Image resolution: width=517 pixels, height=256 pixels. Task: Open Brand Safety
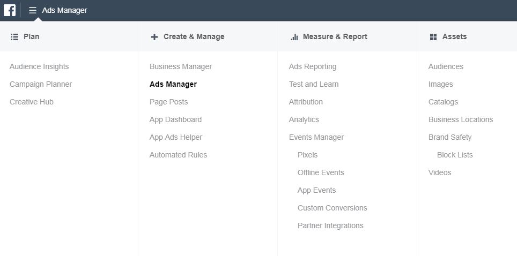(x=450, y=138)
